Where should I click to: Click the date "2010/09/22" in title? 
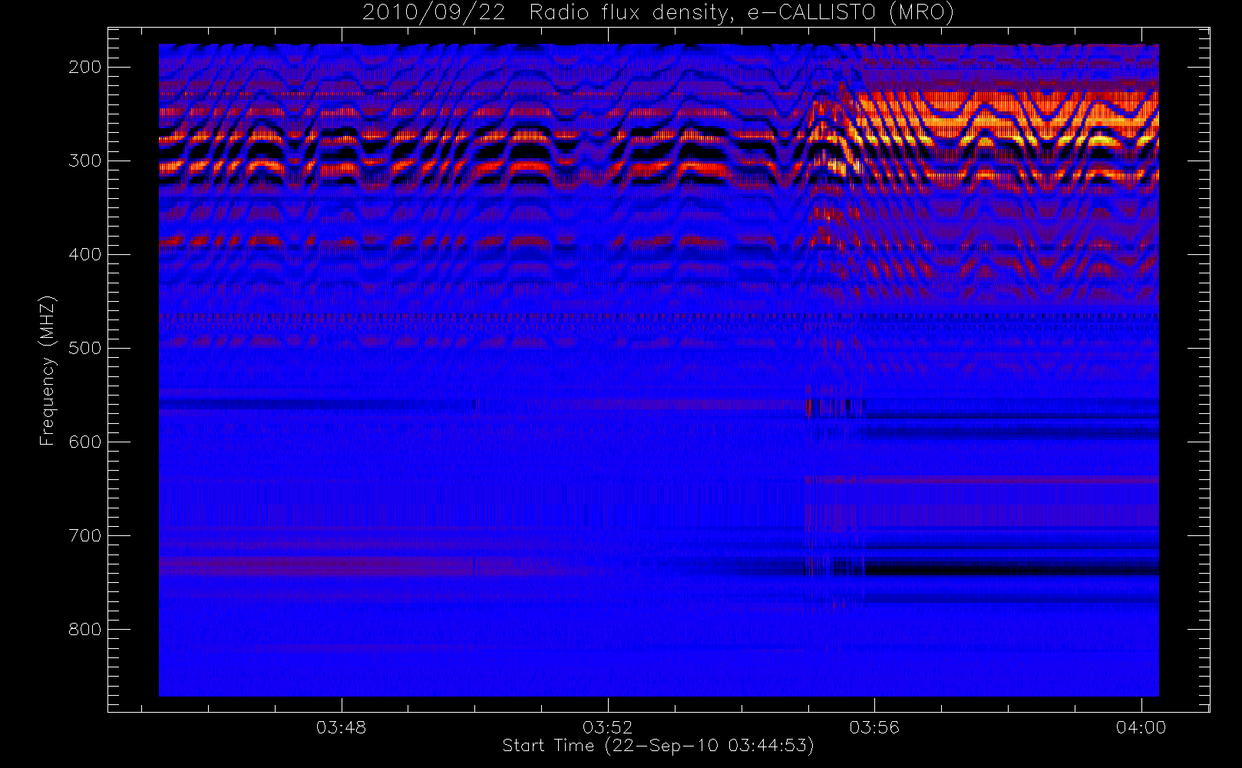[x=434, y=13]
